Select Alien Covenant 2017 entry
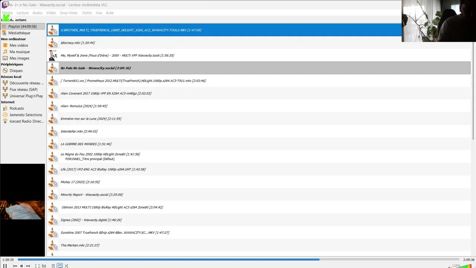This screenshot has height=268, width=476. 258,93
